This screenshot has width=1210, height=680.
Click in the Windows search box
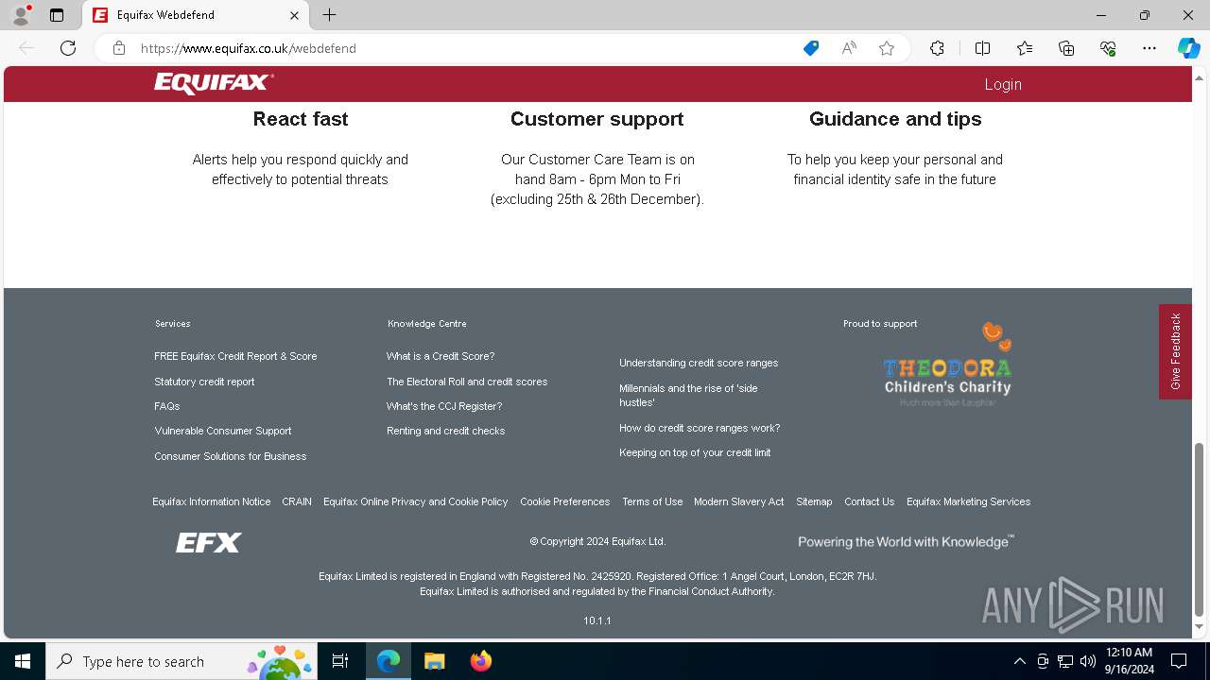point(180,661)
